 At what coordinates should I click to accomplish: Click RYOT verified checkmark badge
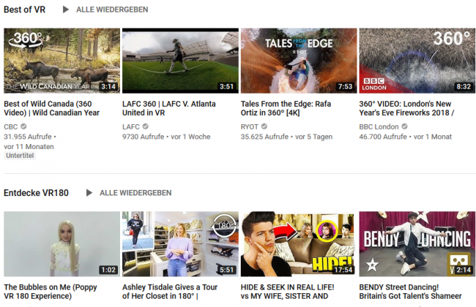[x=266, y=126]
